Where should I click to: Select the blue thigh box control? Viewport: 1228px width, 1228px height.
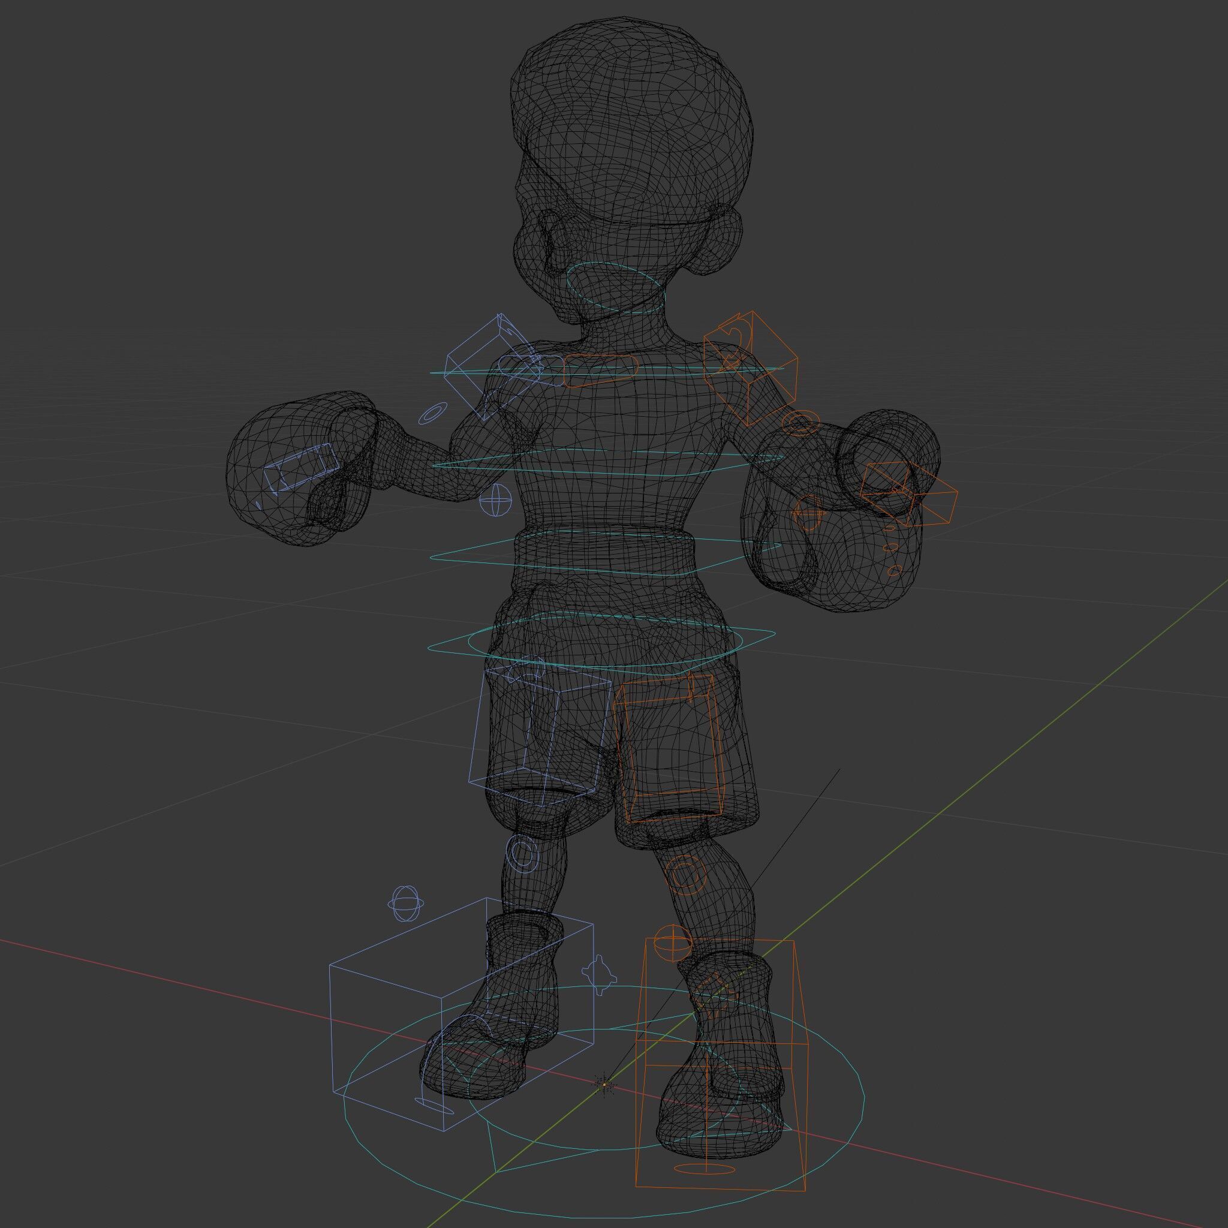pos(540,735)
